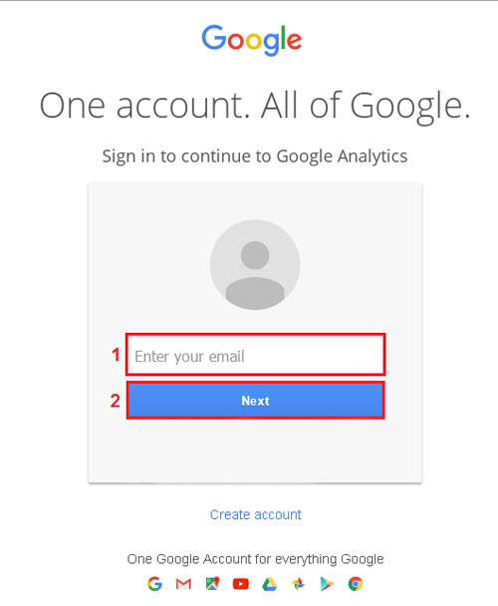Screen dimensions: 498x606
Task: Click the red YouTube icon
Action: coord(241,584)
